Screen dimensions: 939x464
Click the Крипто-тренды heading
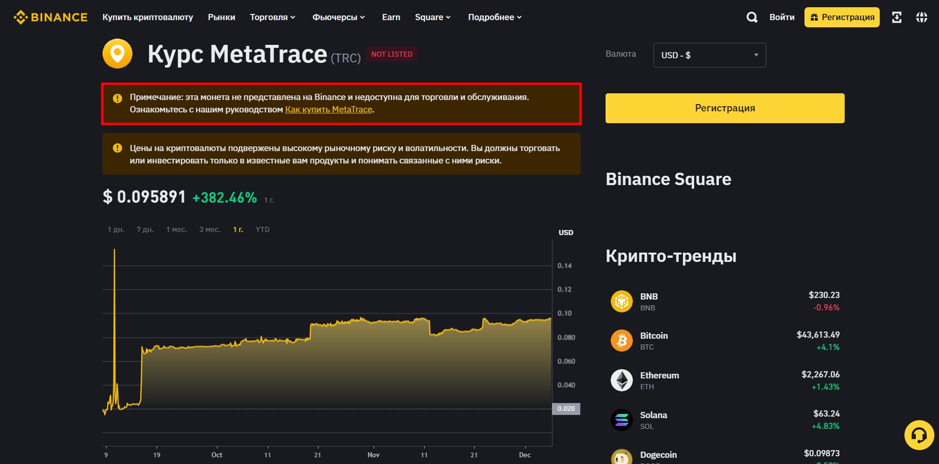click(x=671, y=256)
